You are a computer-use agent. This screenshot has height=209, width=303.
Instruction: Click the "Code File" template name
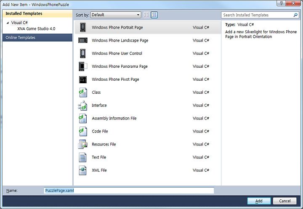[100, 131]
